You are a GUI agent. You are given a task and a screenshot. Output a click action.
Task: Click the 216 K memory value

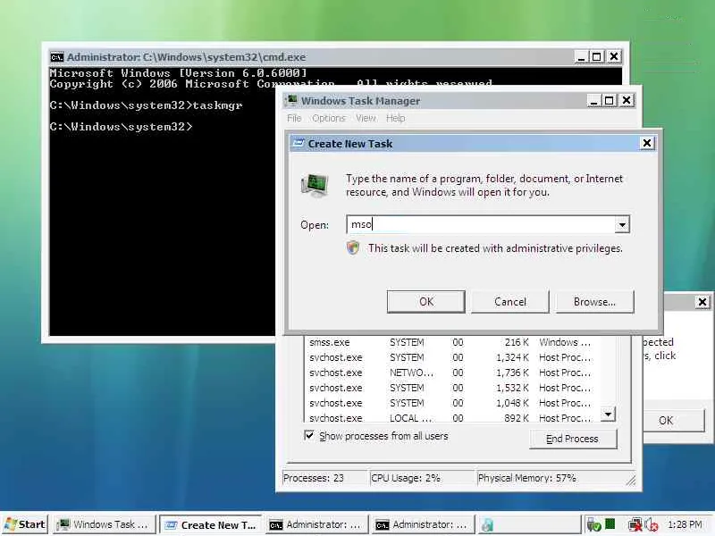pos(517,342)
